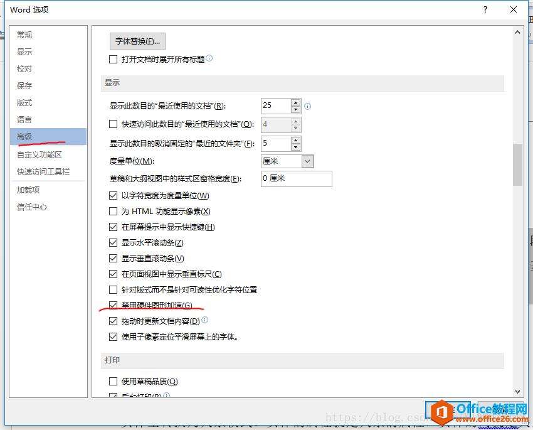Enable 针对版式而不是针对可读性优化字符位置 checkbox
The image size is (533, 430).
coord(113,289)
